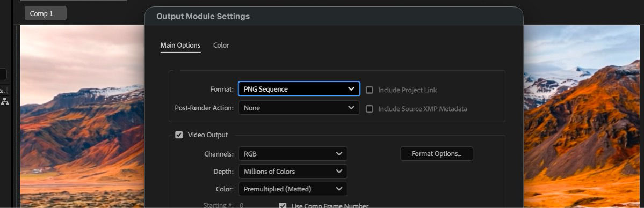Open the composition flowchart icon
Screen dimensions: 644x208
(4, 102)
